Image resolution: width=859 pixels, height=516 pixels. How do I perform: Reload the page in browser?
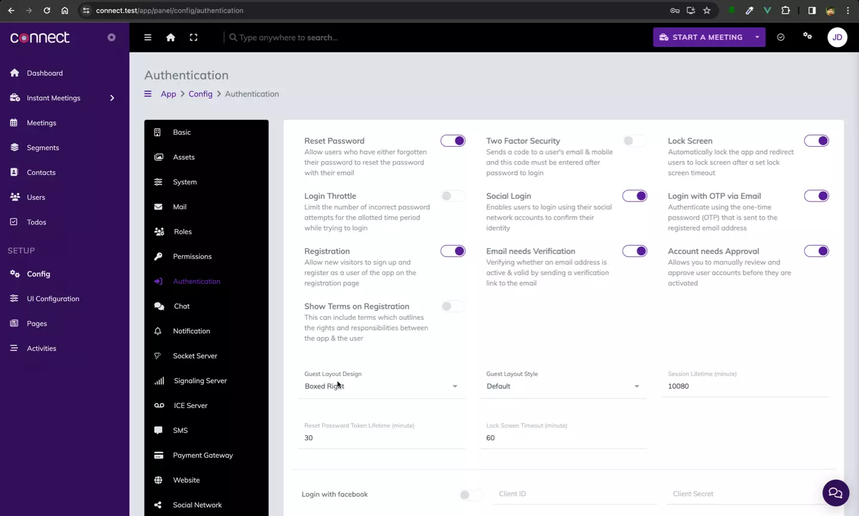(x=47, y=10)
